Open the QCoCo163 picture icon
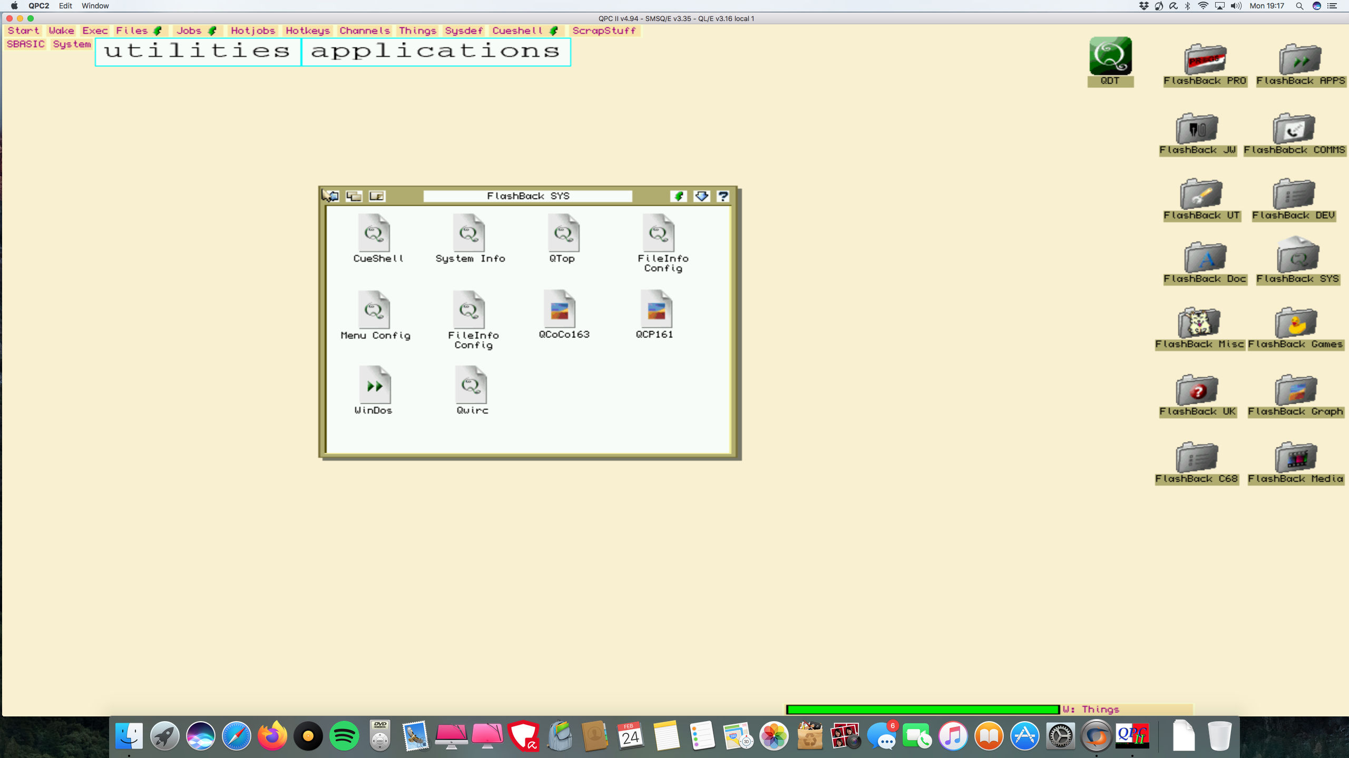 tap(560, 309)
